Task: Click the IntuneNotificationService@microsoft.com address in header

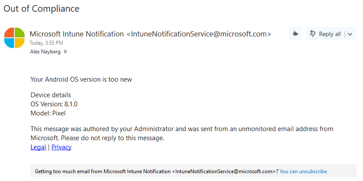Action: [199, 34]
